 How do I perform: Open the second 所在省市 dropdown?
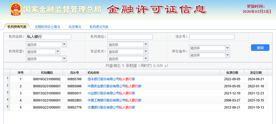[228, 55]
